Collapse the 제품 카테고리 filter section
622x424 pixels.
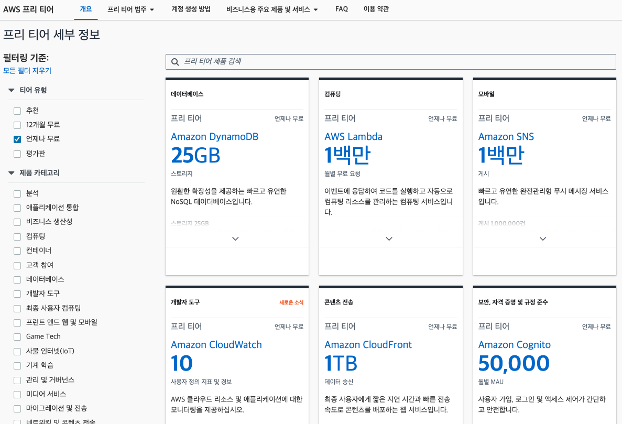(x=11, y=173)
